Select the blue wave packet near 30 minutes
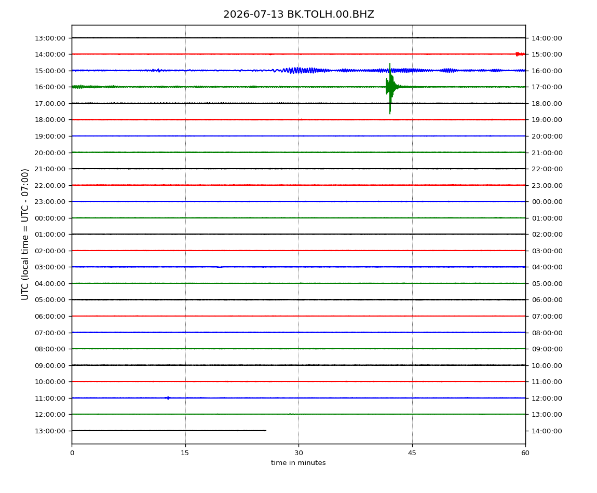Screen dimensions: 597x493 pyautogui.click(x=301, y=71)
